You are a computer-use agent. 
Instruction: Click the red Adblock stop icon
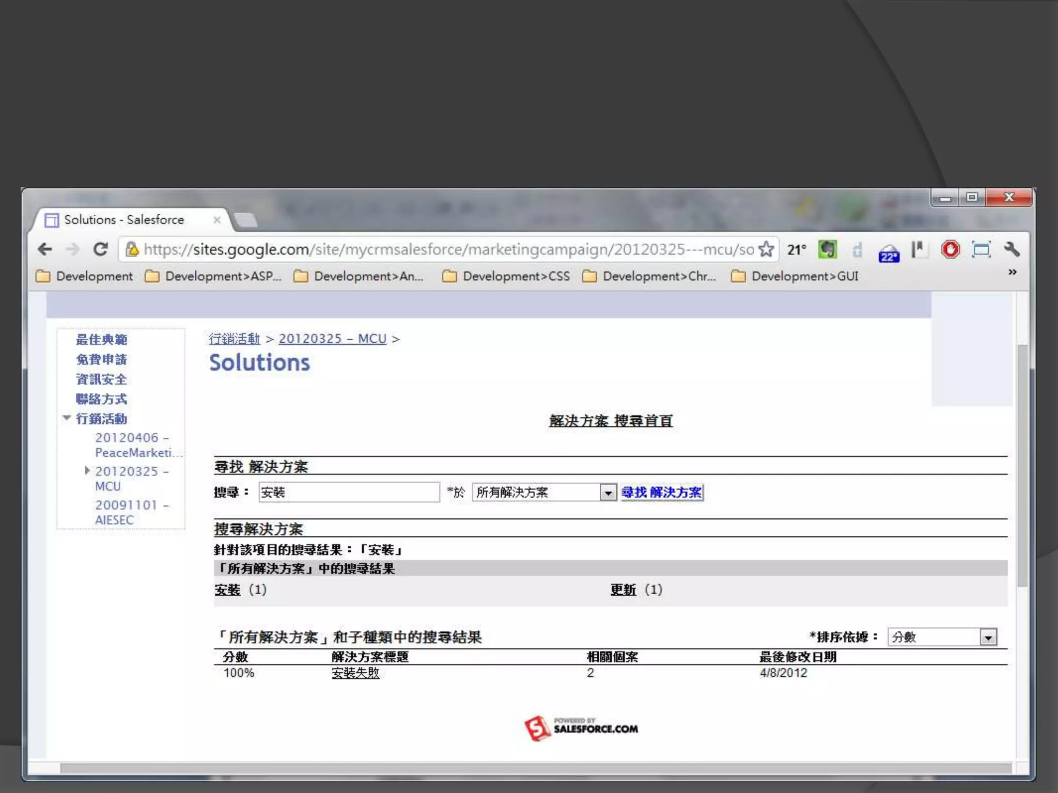click(x=950, y=250)
